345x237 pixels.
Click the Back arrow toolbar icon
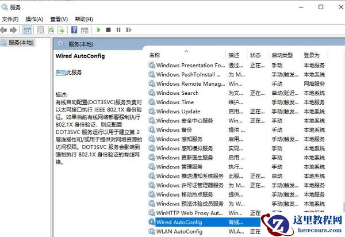3,30
